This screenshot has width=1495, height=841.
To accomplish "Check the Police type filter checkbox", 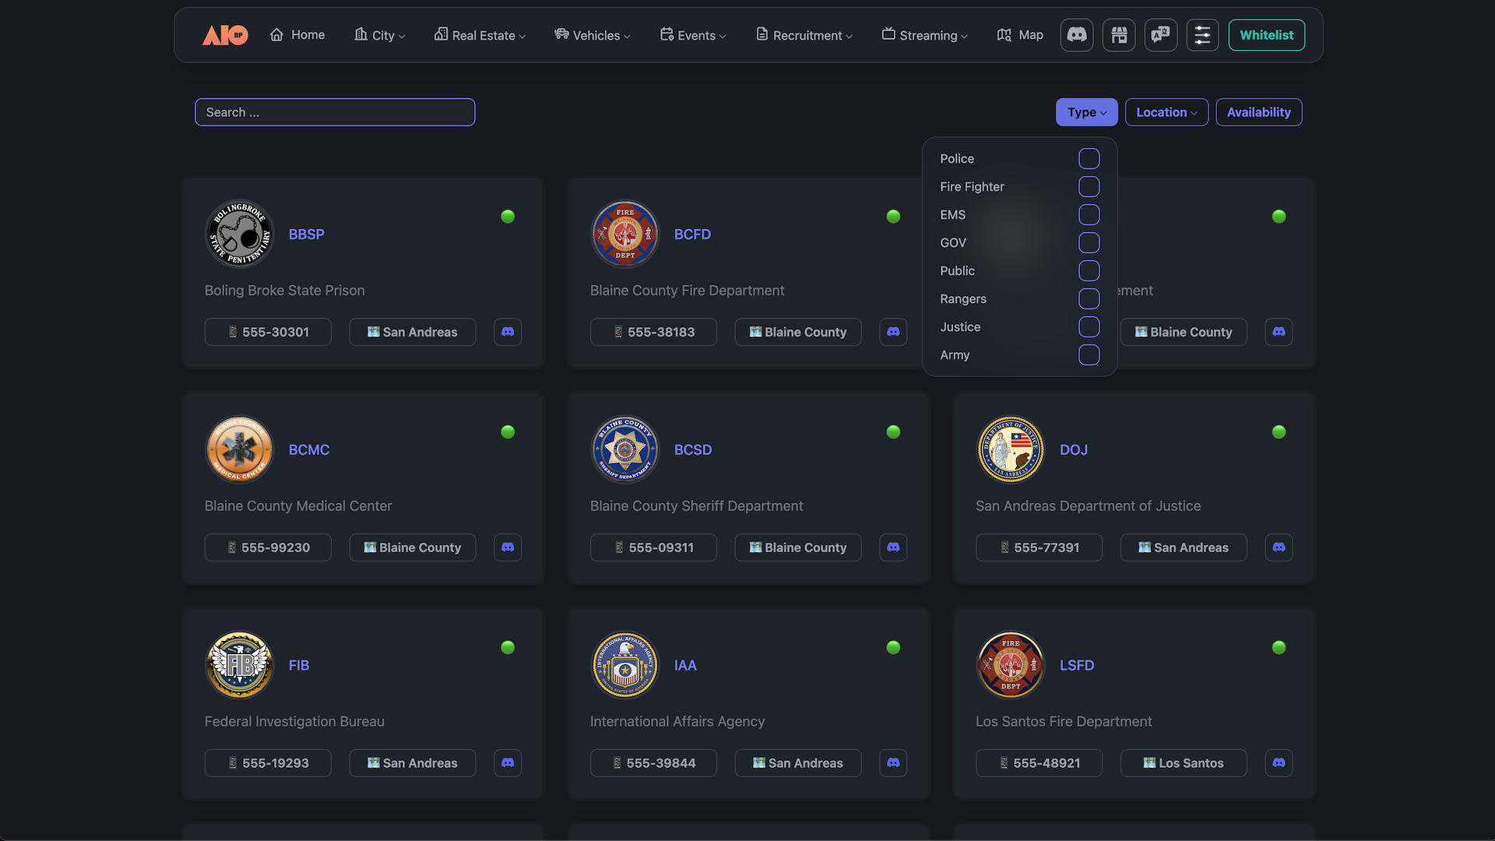I will (x=1089, y=159).
